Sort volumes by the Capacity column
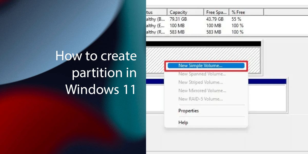 coord(185,12)
